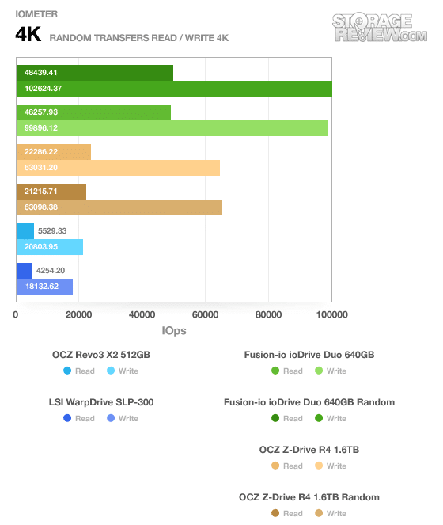Screen dimensions: 443x525
Task: Select the 20803.95 light blue bar
Action: [x=50, y=247]
